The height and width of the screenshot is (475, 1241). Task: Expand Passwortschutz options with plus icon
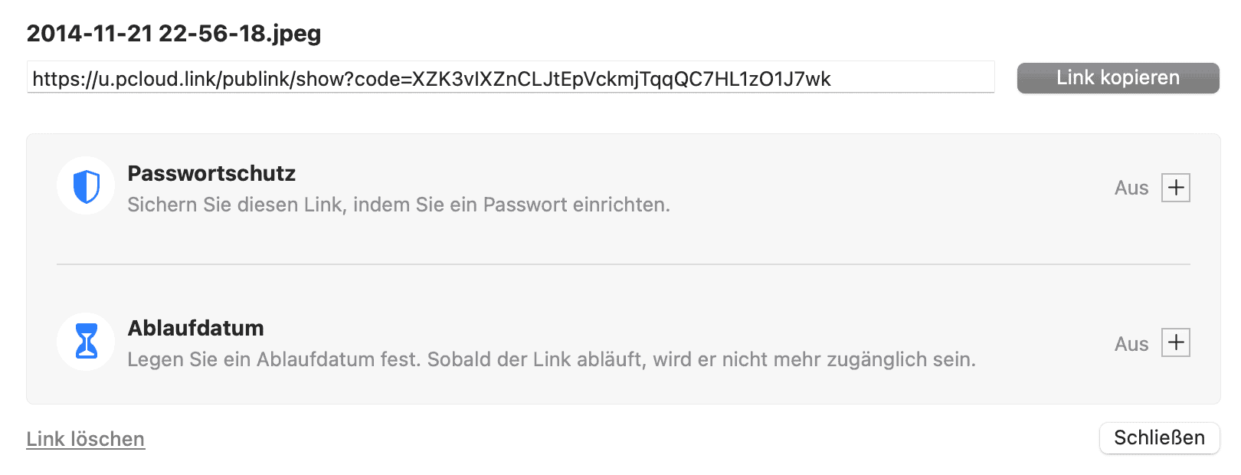click(x=1176, y=188)
